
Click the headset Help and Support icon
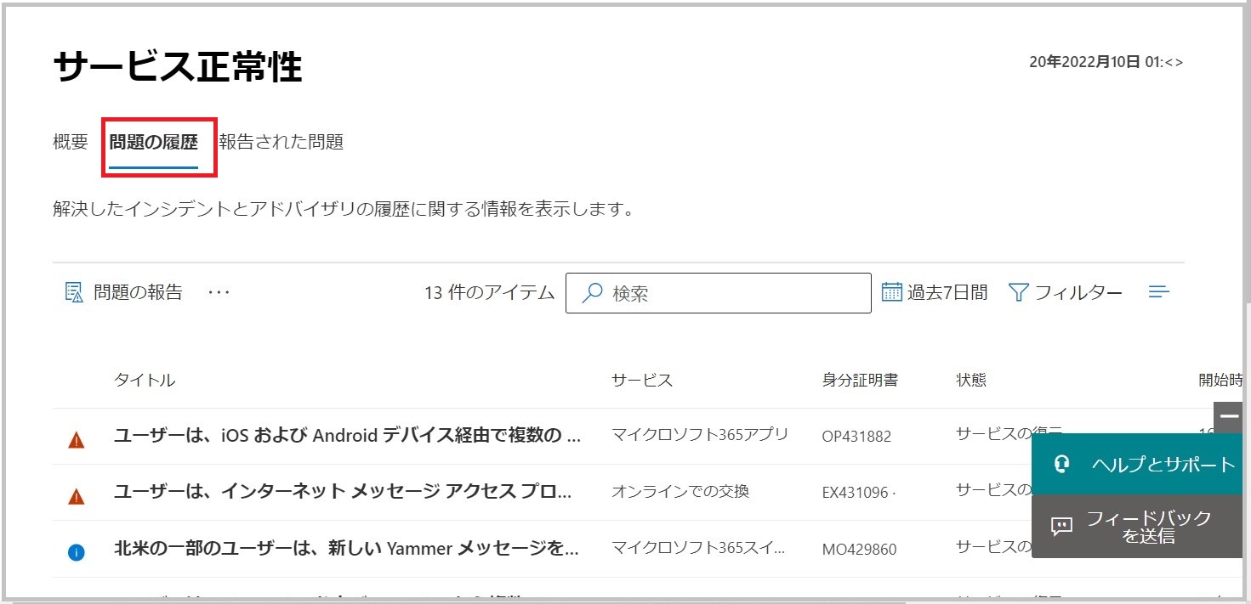(1061, 465)
